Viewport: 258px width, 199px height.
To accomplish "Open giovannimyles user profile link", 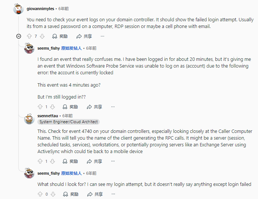I will tap(40, 8).
